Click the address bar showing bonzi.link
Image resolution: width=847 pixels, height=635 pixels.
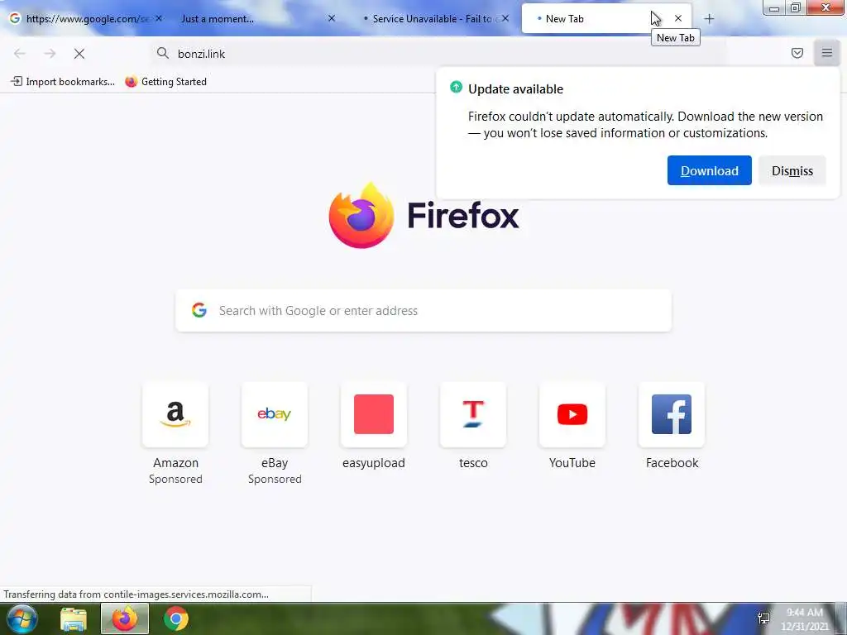438,54
